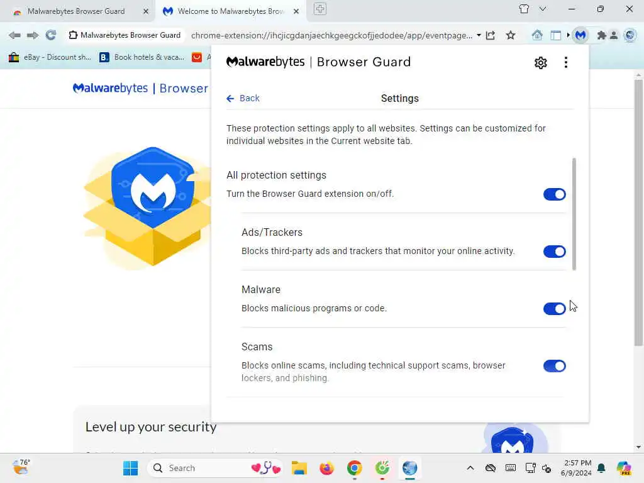Screen dimensions: 644x483
Task: Click the Malwarebytes Browser logo on welcome page
Action: coord(140,88)
